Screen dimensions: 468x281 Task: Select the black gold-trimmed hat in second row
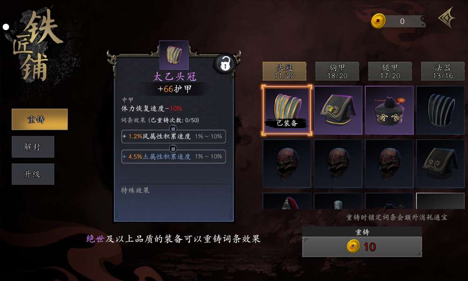point(440,163)
